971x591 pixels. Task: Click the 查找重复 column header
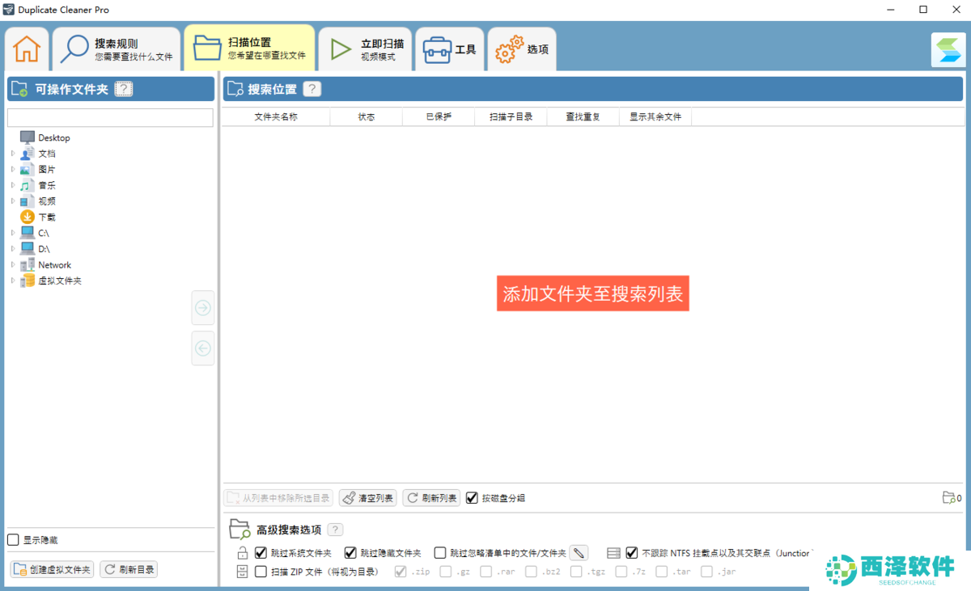click(x=583, y=117)
